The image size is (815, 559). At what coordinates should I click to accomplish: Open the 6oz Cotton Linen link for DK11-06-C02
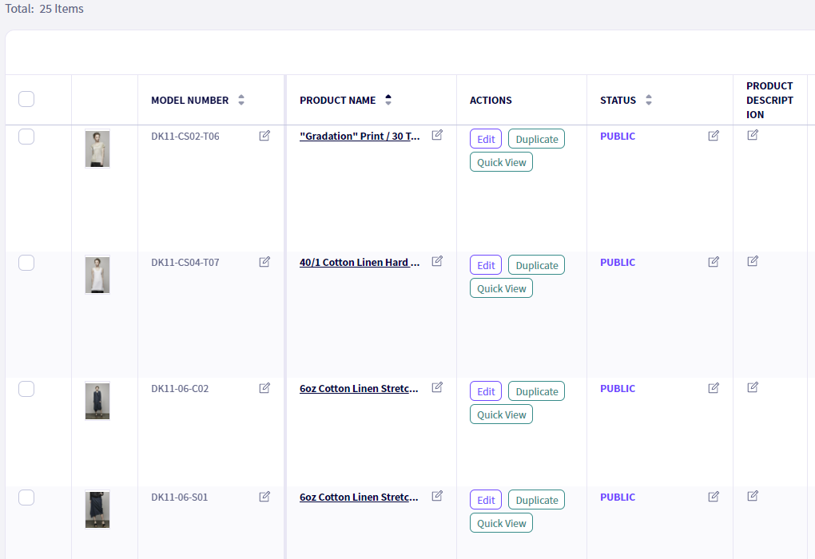359,389
